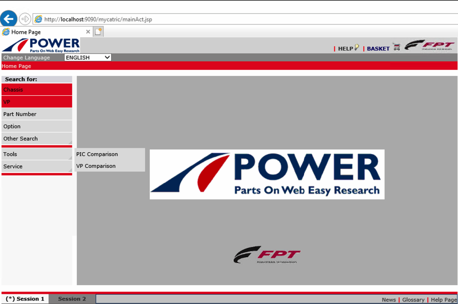Expand the Tools menu
The height and width of the screenshot is (304, 458).
tap(37, 154)
